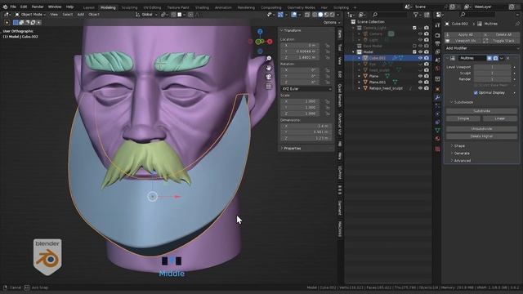Click the Location Z value field
The width and height of the screenshot is (523, 294).
[x=300, y=58]
